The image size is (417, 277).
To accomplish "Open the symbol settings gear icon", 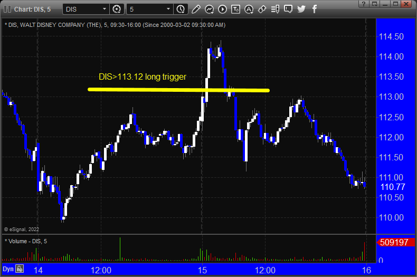I will coord(117,9).
